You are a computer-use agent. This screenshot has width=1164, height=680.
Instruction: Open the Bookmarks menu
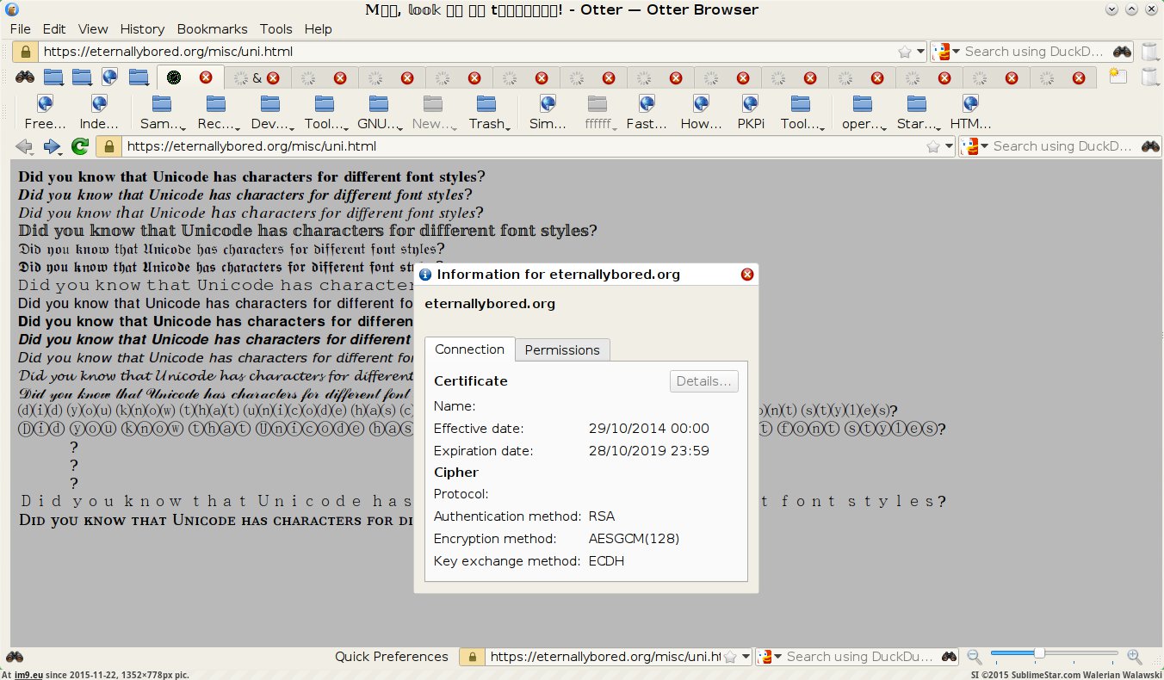(212, 29)
